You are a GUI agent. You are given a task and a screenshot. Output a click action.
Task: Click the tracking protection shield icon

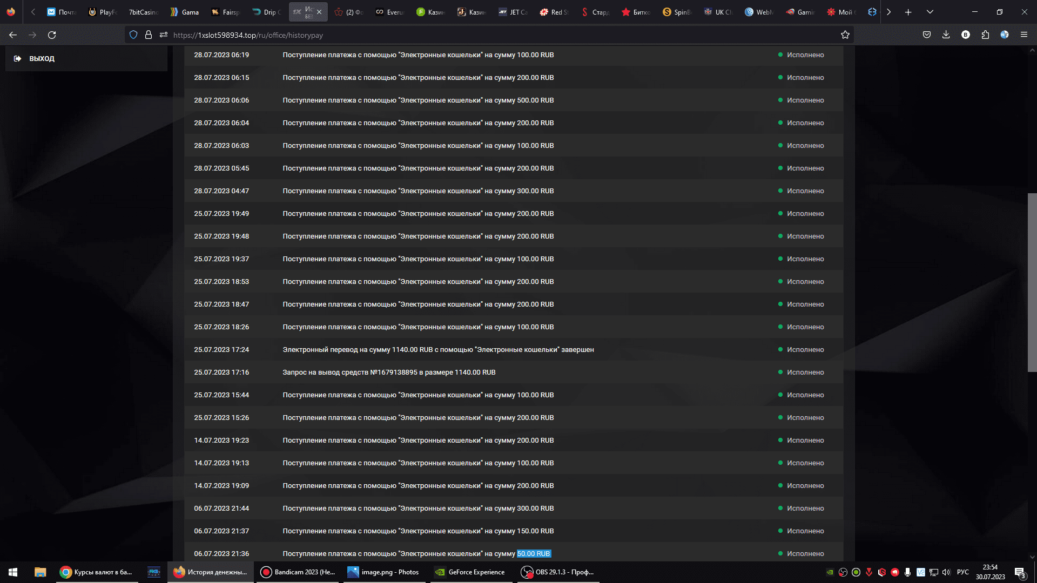click(133, 35)
